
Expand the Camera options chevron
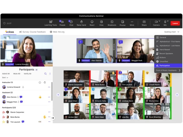tap(160, 21)
